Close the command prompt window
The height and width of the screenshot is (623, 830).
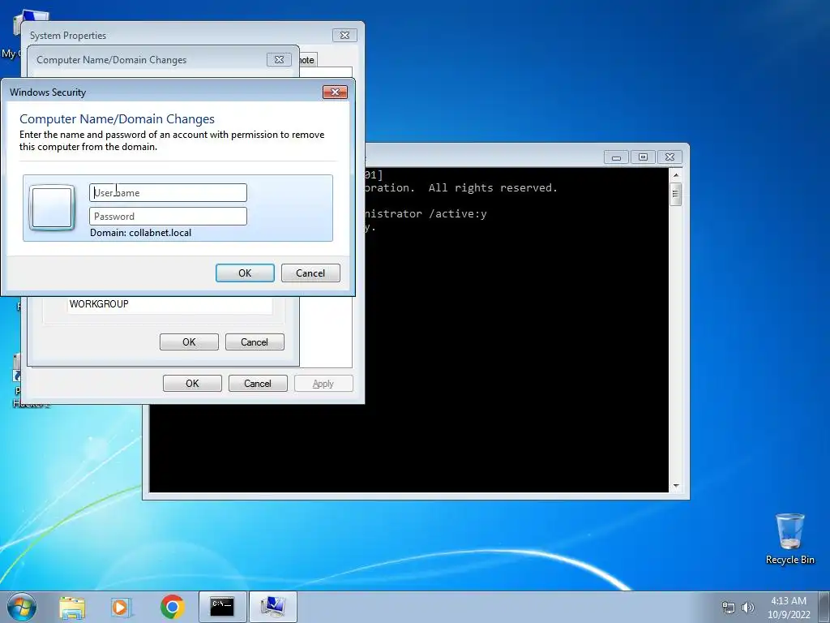(x=670, y=157)
